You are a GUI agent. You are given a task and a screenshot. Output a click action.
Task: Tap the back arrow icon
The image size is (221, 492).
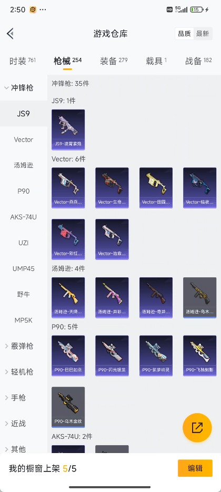(x=10, y=34)
